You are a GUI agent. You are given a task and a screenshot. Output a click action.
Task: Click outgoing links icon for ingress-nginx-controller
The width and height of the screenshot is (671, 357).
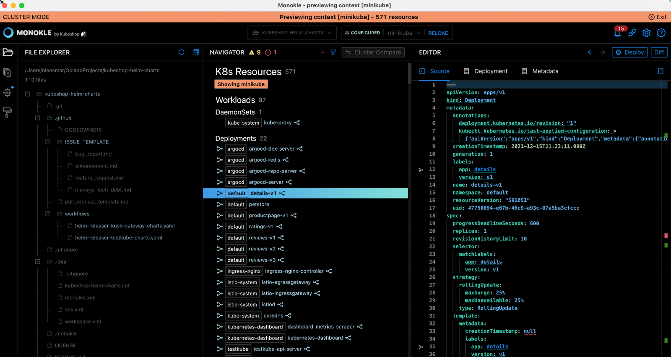(329, 271)
